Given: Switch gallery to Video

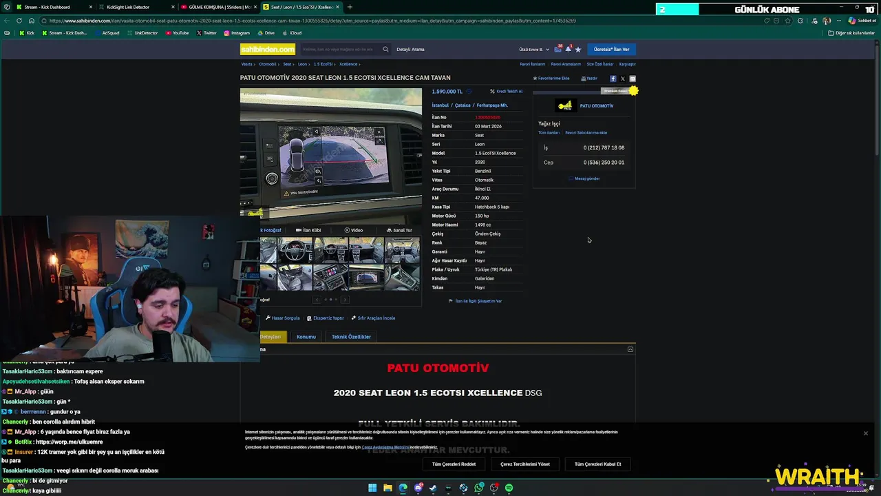Looking at the screenshot, I should tap(354, 230).
